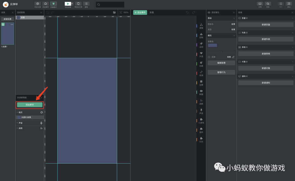Redo on the stage canvas toolbar
This screenshot has width=295, height=181.
pos(52,13)
